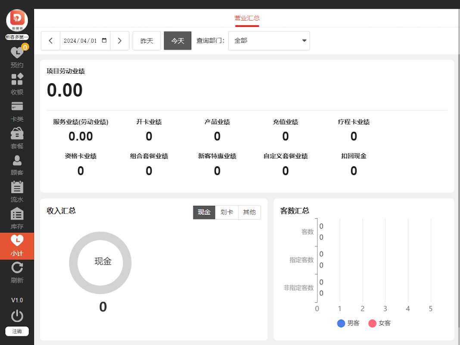Select the 营业汇总 tab
Image resolution: width=460 pixels, height=345 pixels.
[247, 18]
